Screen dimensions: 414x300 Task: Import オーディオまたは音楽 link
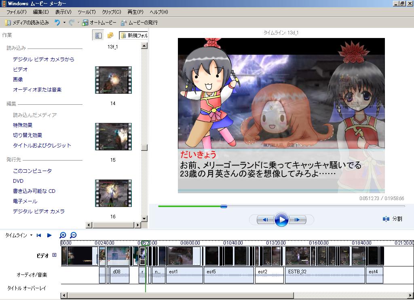[37, 90]
